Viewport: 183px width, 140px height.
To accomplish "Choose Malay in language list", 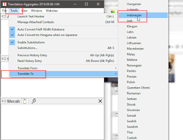I will (143, 54).
